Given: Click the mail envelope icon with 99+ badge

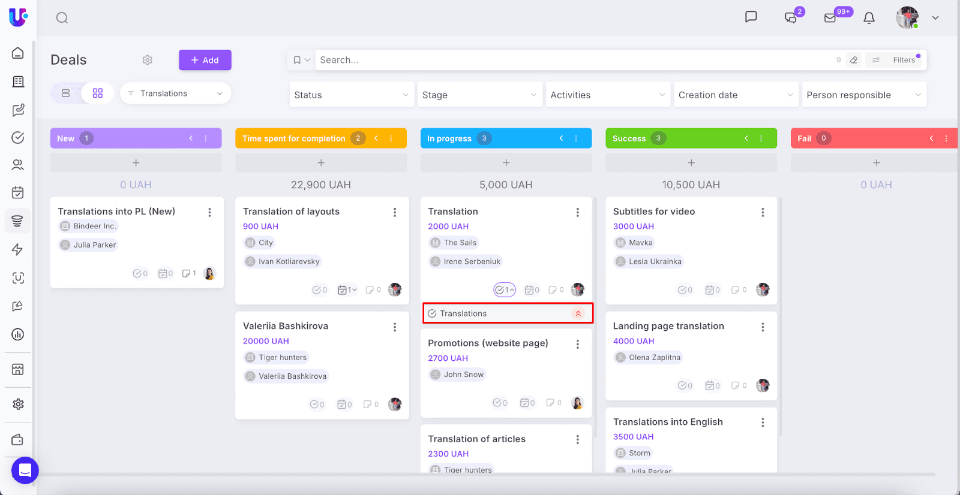Looking at the screenshot, I should point(830,18).
